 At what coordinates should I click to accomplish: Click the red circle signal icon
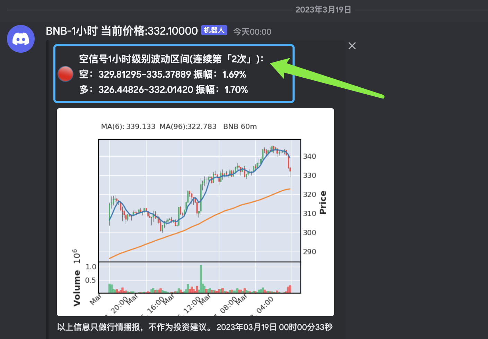tap(65, 74)
